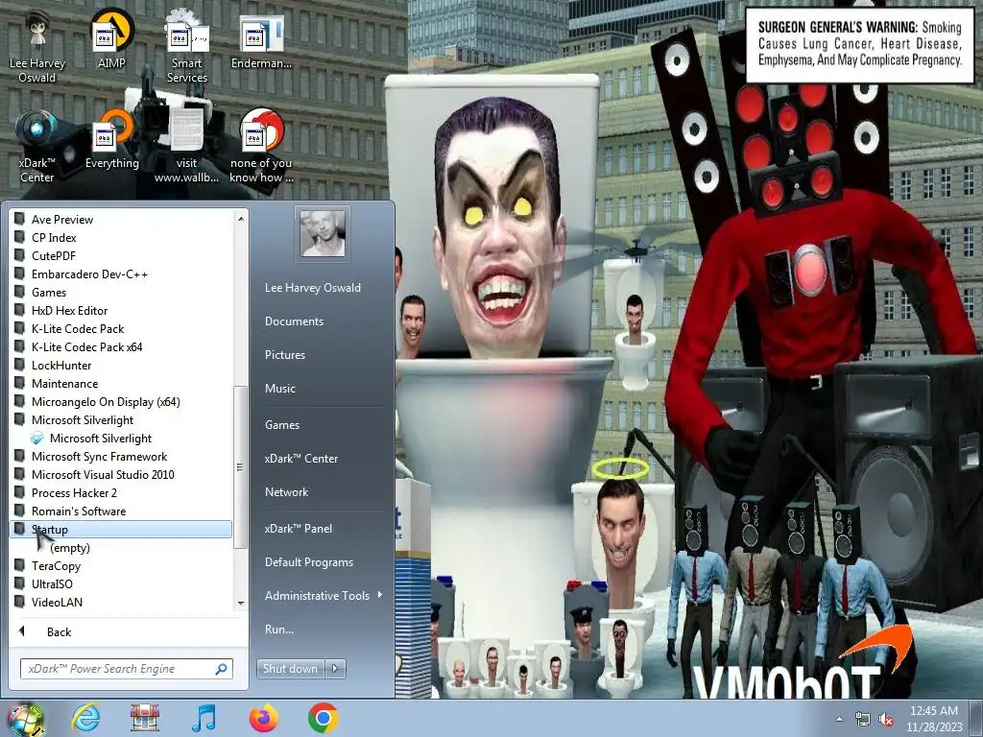Open the xDark Center desktop icon
This screenshot has width=983, height=737.
pos(37,146)
